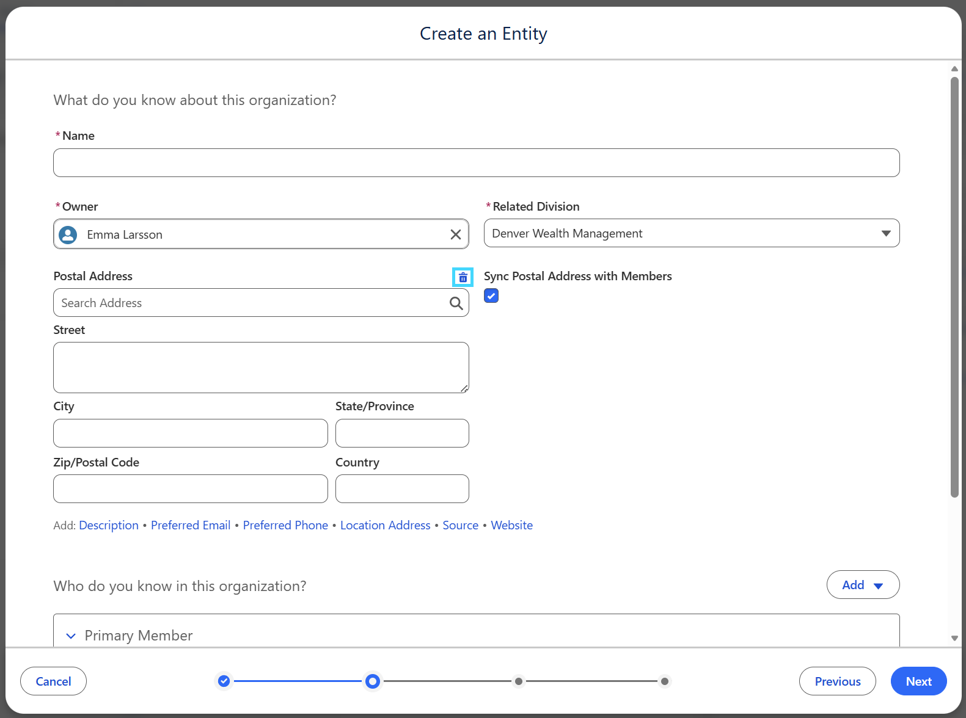The height and width of the screenshot is (718, 966).
Task: Uncheck Sync Postal Address with Members
Action: point(491,296)
